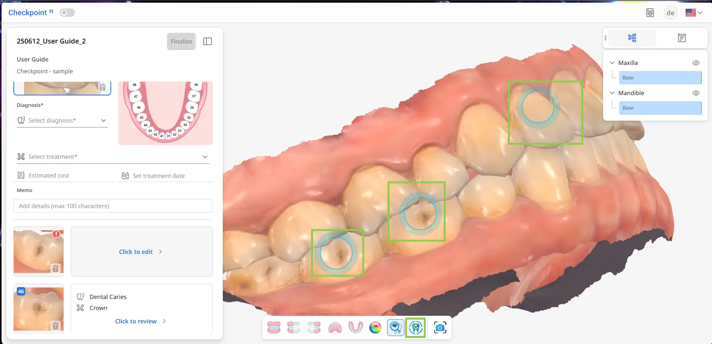Toggle the color texture sphere
The height and width of the screenshot is (344, 712).
375,328
